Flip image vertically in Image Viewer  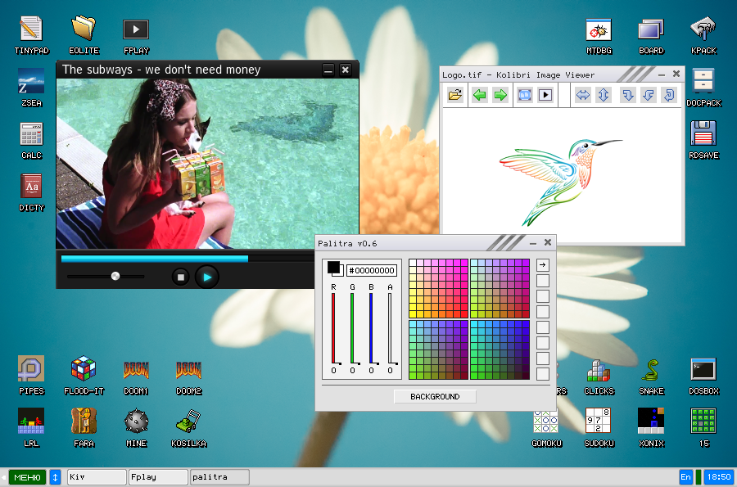604,96
